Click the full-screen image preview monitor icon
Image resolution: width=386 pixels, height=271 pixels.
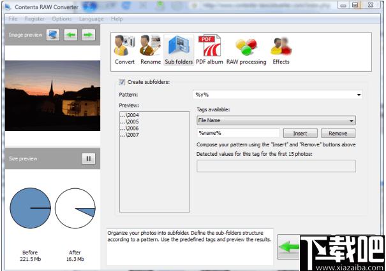coord(53,35)
